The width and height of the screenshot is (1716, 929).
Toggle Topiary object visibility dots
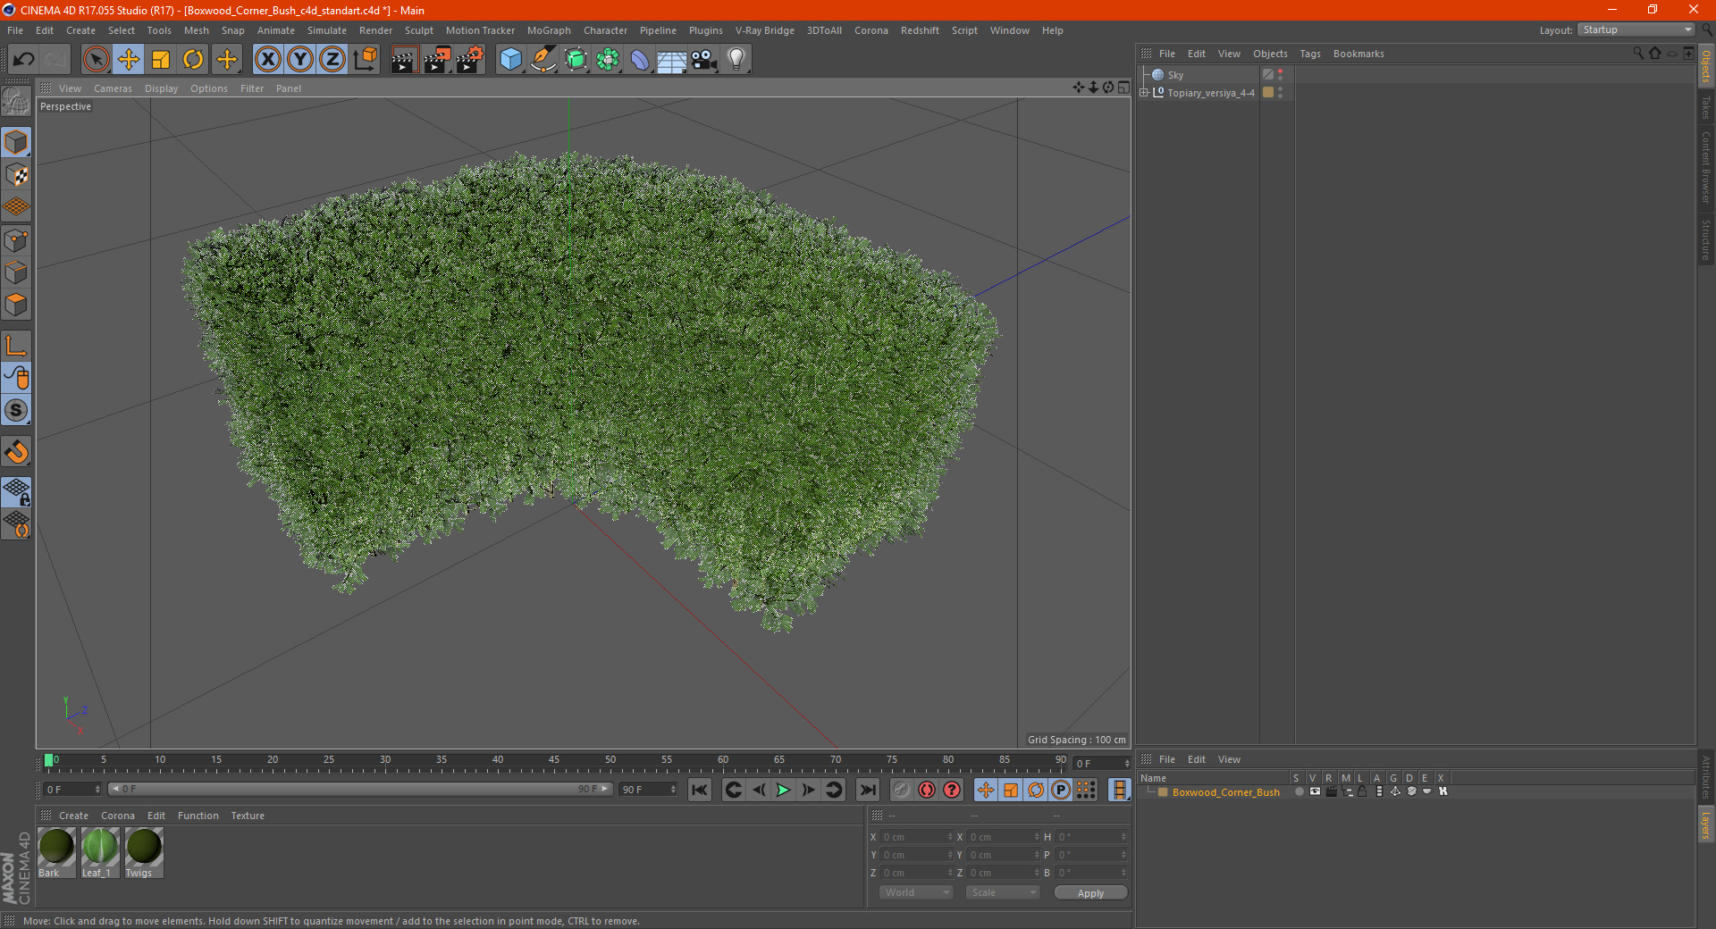[1281, 93]
